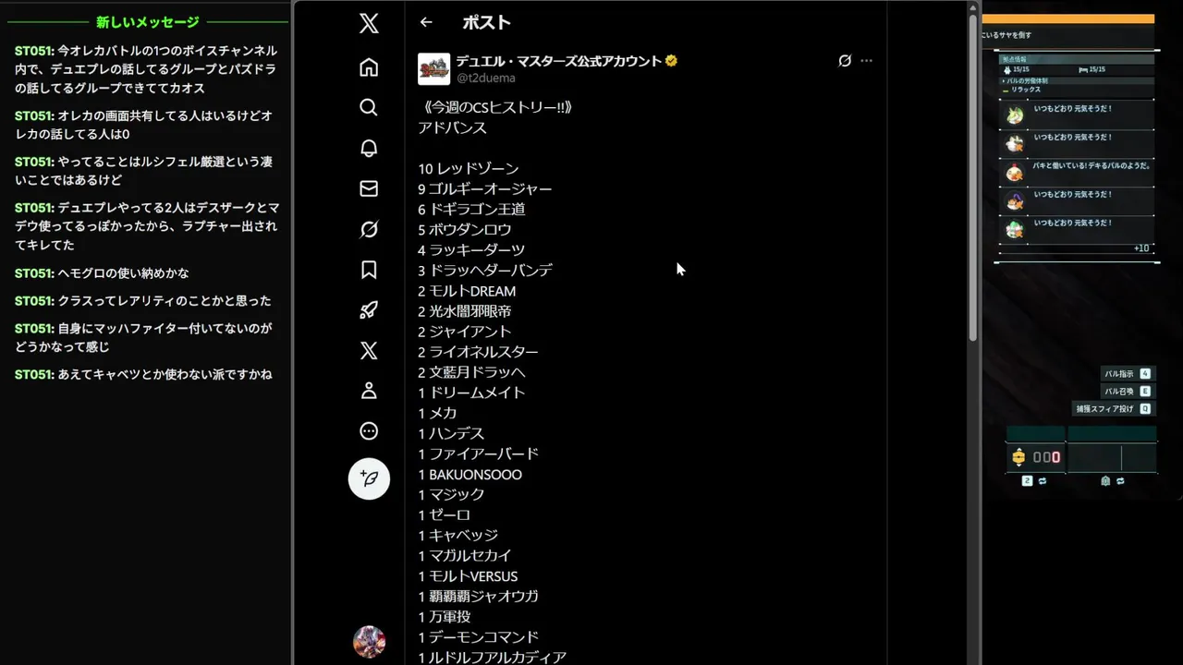Click the ポスト page title
Image resolution: width=1183 pixels, height=665 pixels.
(x=487, y=22)
